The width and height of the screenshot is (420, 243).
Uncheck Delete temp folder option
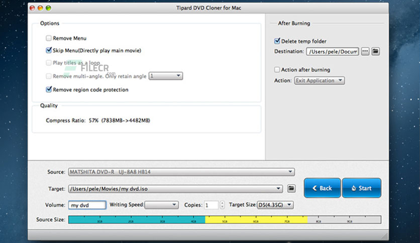[277, 41]
